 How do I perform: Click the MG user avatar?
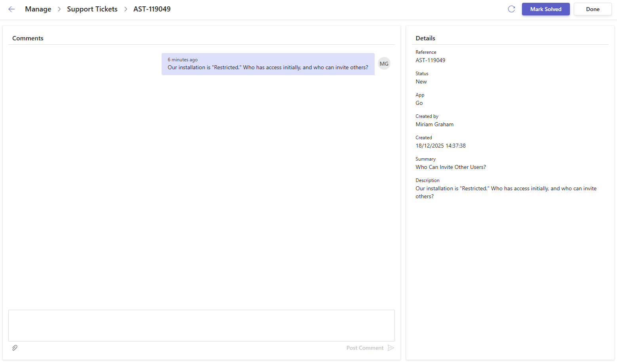[384, 64]
